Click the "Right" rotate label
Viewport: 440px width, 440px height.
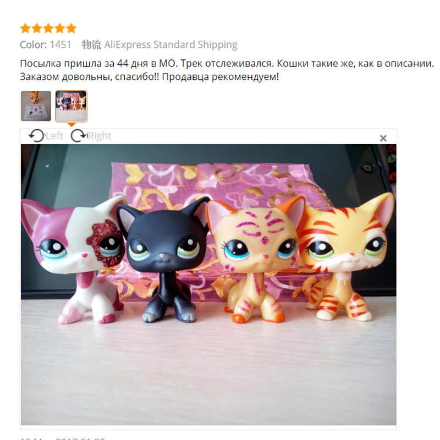100,136
